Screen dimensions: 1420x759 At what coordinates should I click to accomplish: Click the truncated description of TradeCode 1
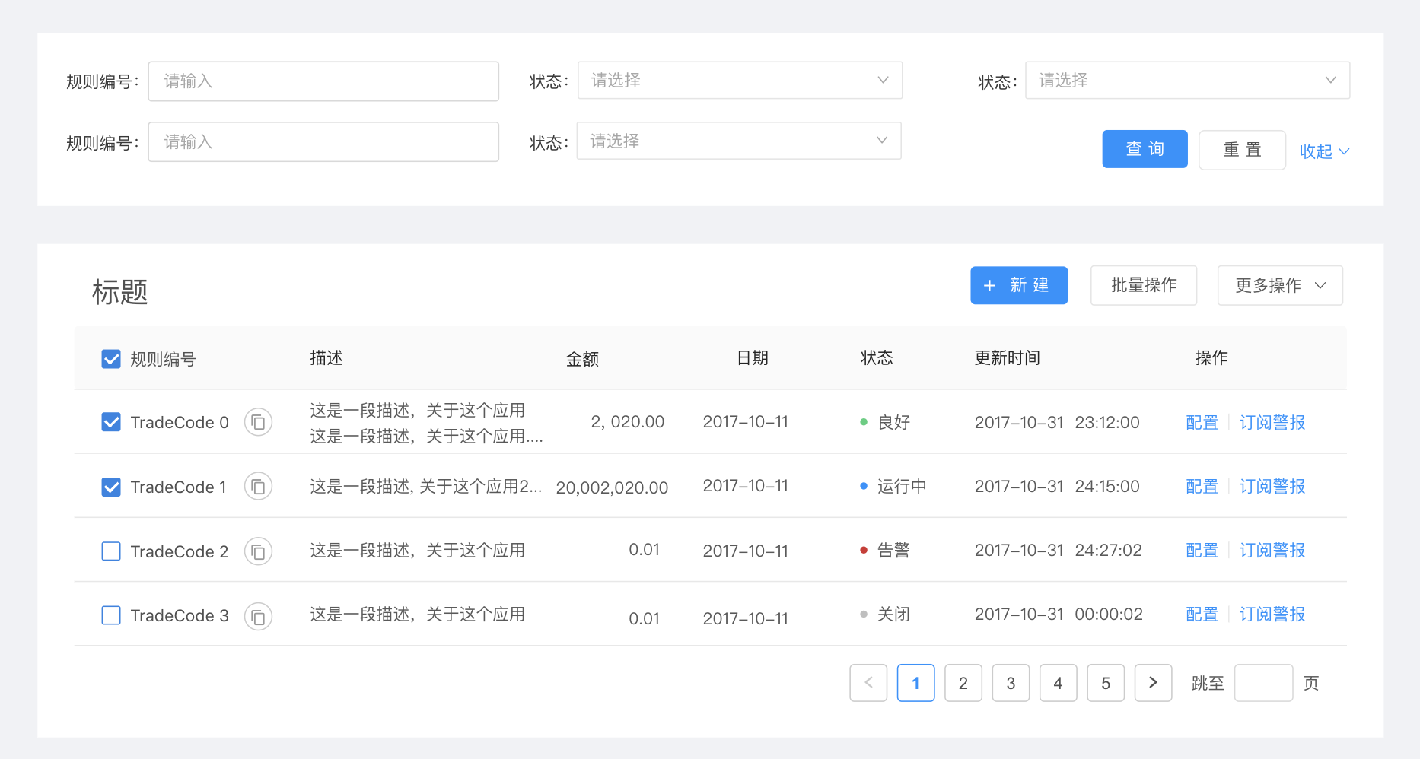[426, 486]
